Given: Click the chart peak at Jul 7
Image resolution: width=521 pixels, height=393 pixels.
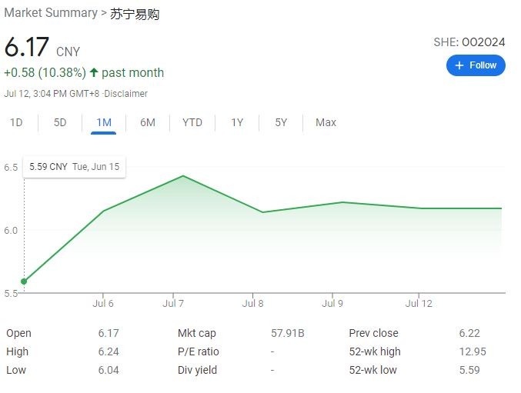Looking at the screenshot, I should [183, 176].
